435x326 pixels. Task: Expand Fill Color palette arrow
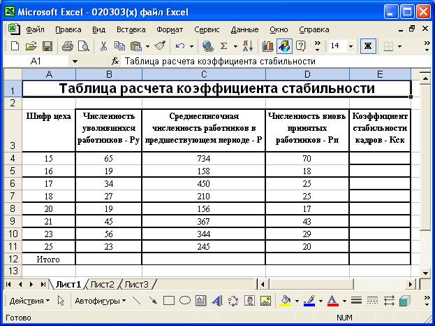tap(297, 301)
